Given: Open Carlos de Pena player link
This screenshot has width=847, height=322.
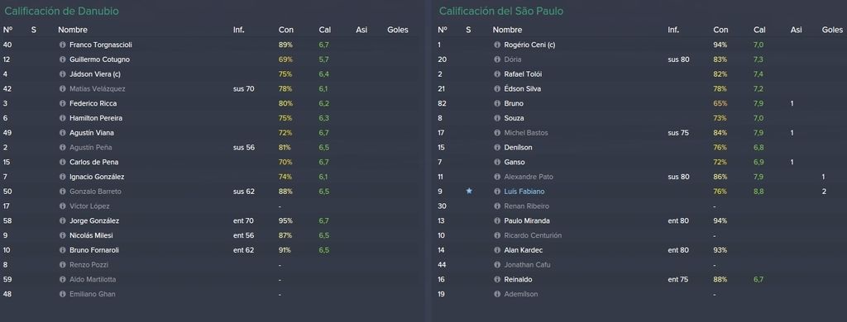Looking at the screenshot, I should pos(94,162).
